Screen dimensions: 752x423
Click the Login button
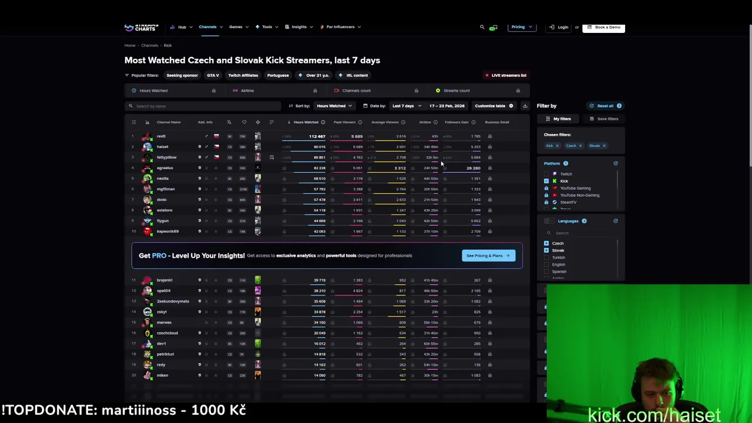(559, 27)
